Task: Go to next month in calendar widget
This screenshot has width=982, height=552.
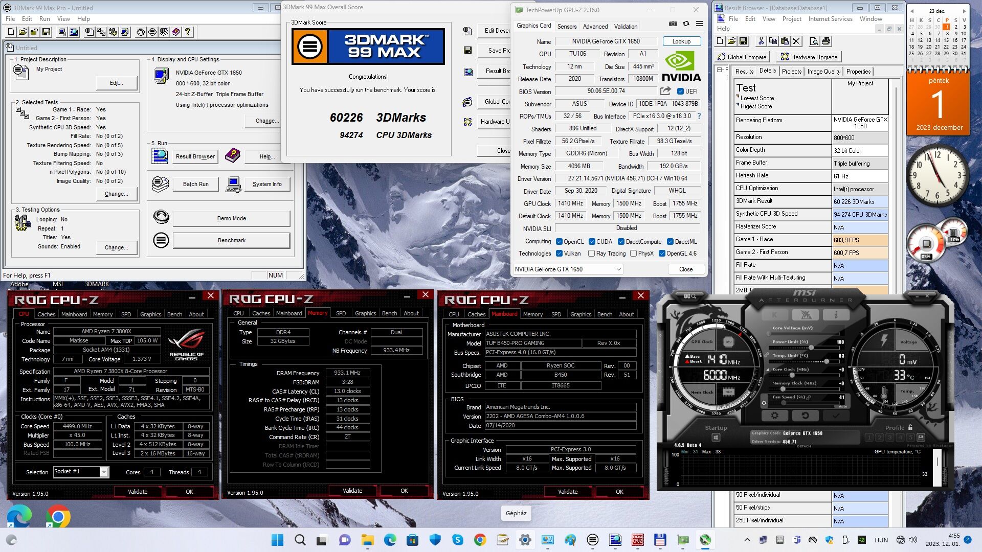Action: (964, 11)
